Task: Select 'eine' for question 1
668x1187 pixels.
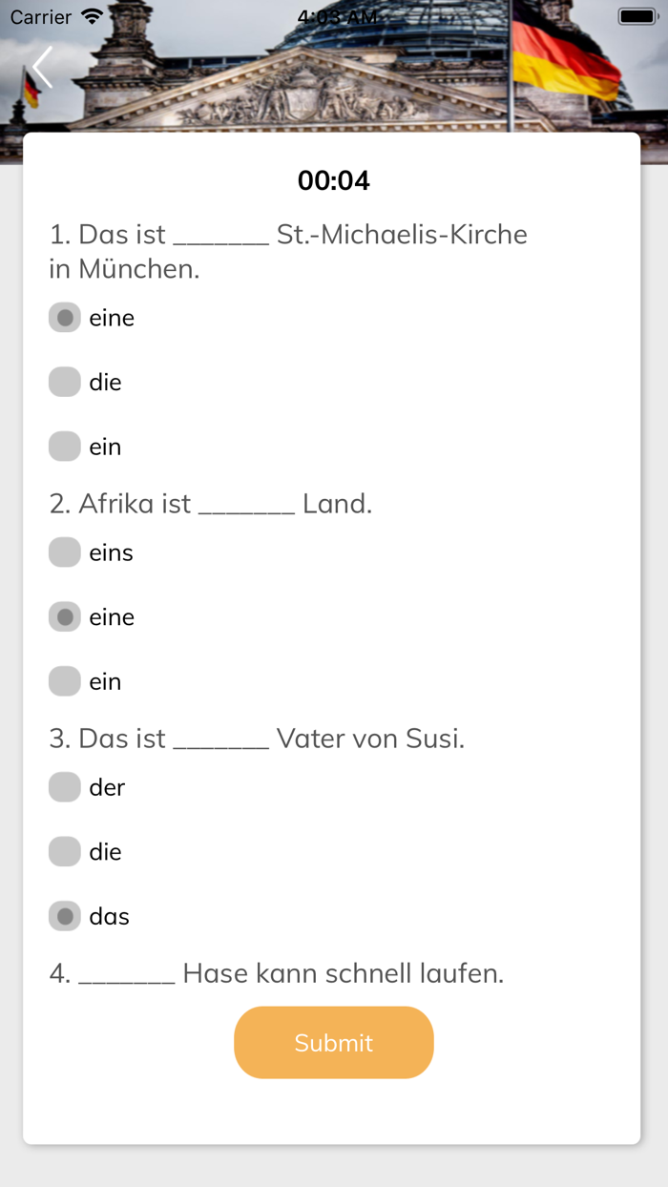Action: click(64, 317)
